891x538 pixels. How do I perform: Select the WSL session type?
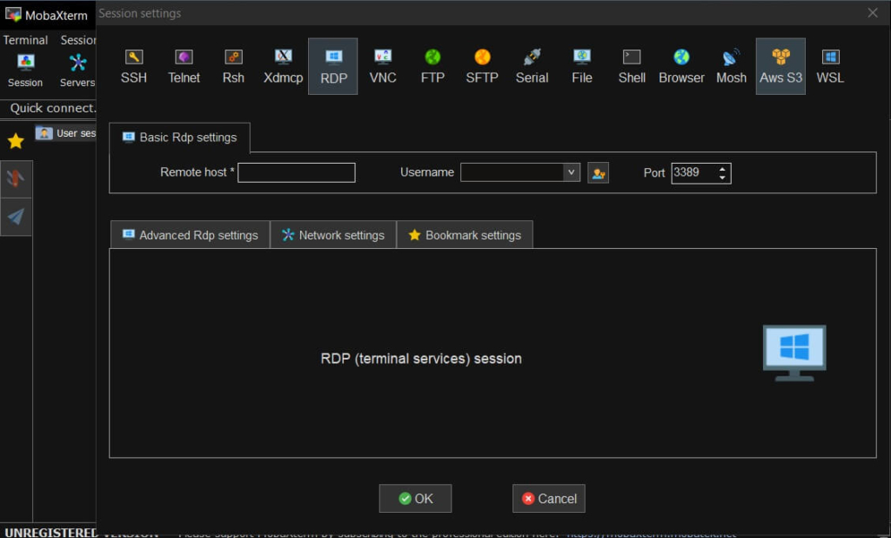[830, 66]
